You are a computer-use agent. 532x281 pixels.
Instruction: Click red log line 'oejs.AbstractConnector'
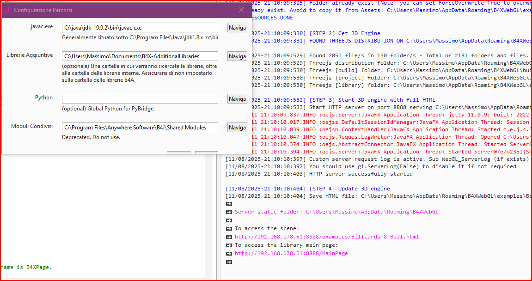click(391, 144)
